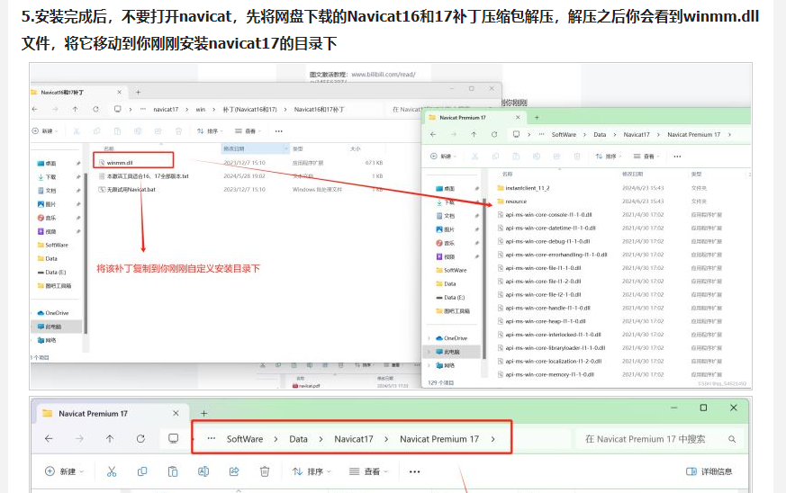This screenshot has width=786, height=493.
Task: Open three-dot more menu in Navicat16和17补丁 toolbar
Action: [x=279, y=131]
